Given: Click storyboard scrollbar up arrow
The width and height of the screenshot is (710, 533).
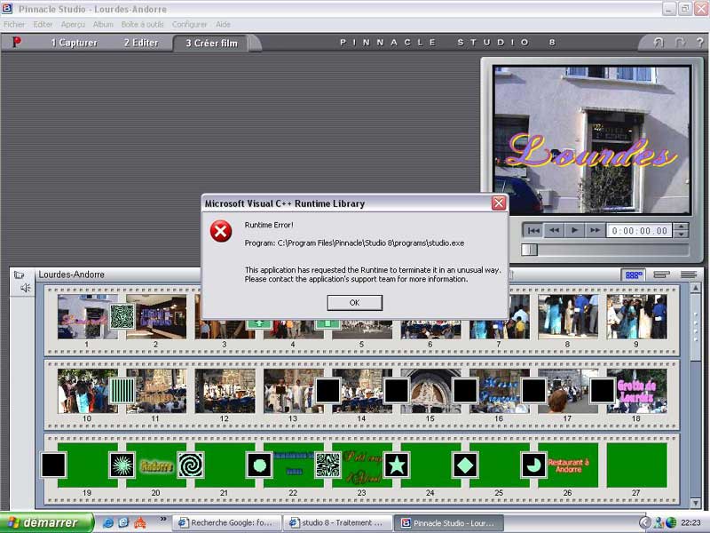Looking at the screenshot, I should 696,288.
